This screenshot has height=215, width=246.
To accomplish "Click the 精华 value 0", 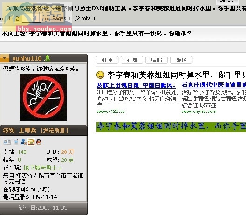I will click(20, 160).
